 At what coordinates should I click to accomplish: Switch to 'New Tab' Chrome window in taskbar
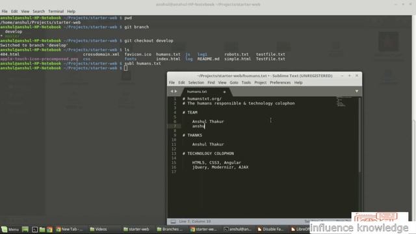[70, 229]
